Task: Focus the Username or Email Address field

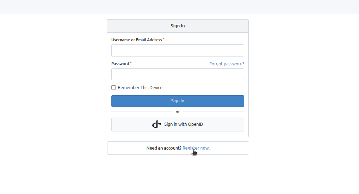Action: click(178, 50)
